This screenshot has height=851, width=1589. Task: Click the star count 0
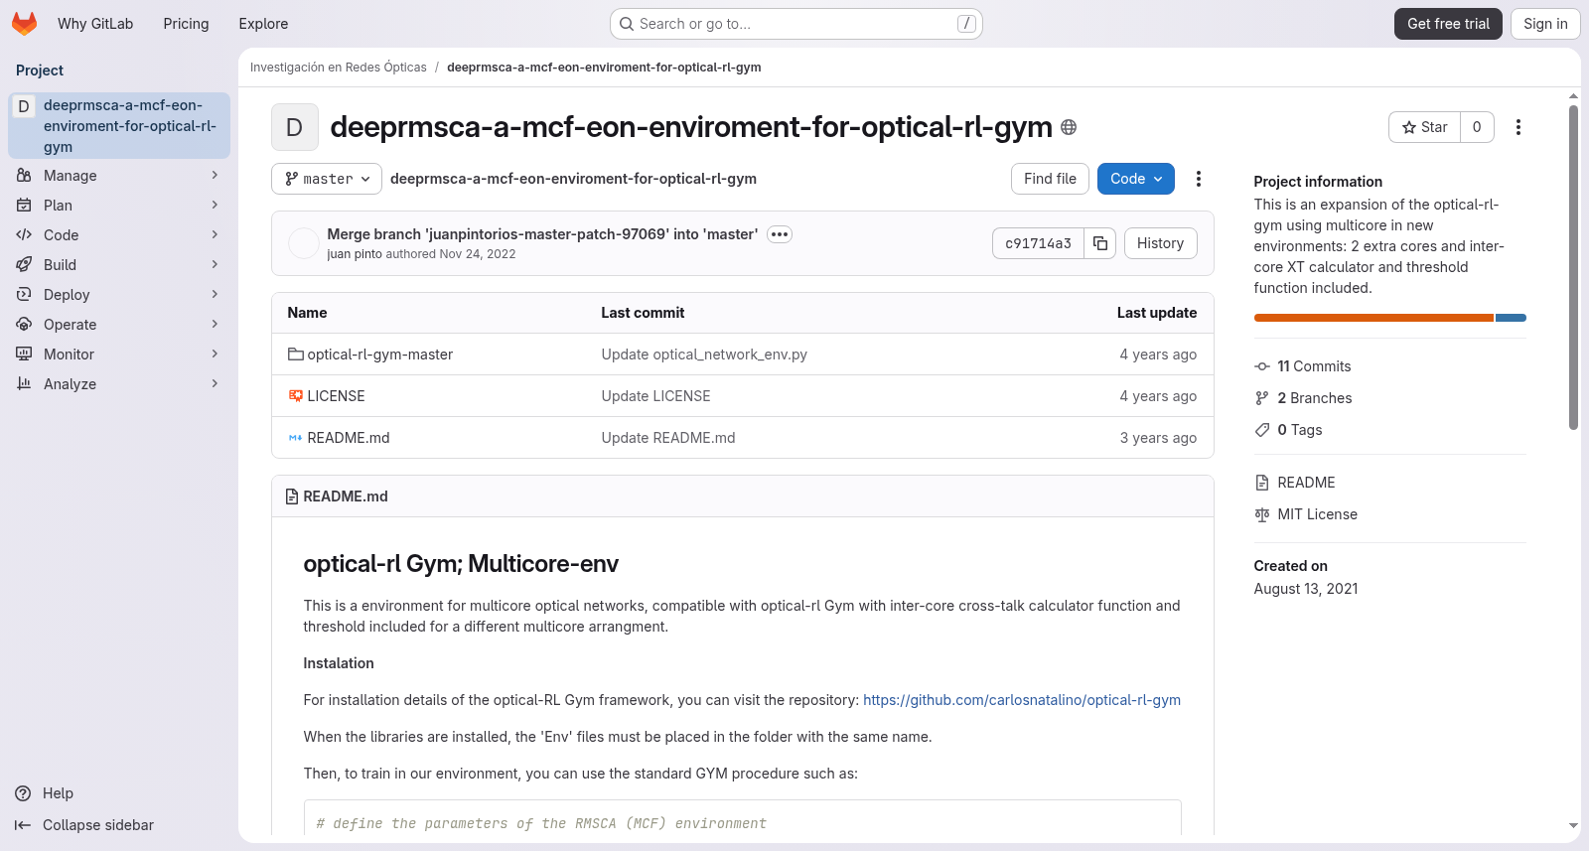point(1477,127)
